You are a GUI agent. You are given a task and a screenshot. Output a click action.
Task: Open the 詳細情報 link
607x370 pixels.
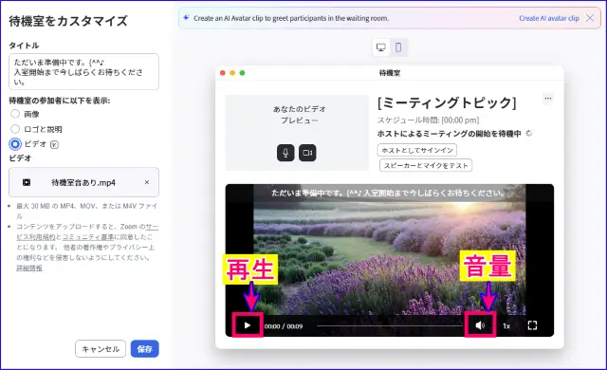pyautogui.click(x=29, y=268)
